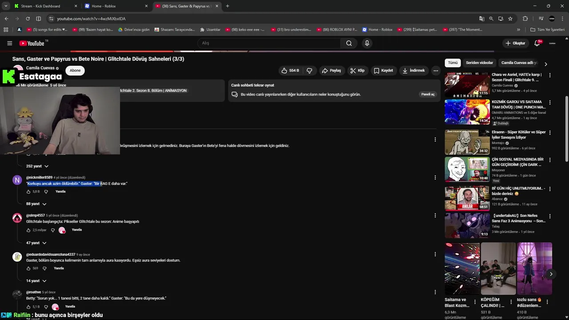The width and height of the screenshot is (569, 320).
Task: Bookmark this page with the star icon
Action: point(510,19)
